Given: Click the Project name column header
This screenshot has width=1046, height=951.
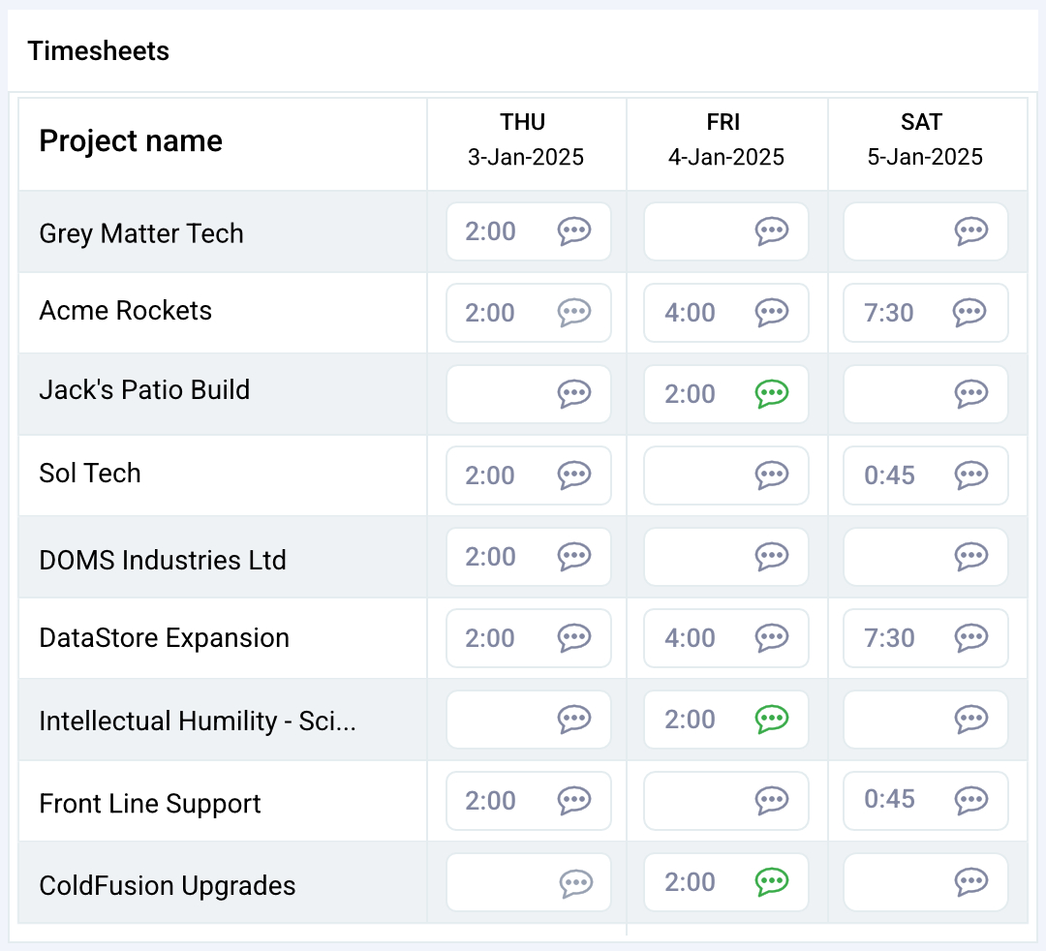Looking at the screenshot, I should click(x=131, y=141).
